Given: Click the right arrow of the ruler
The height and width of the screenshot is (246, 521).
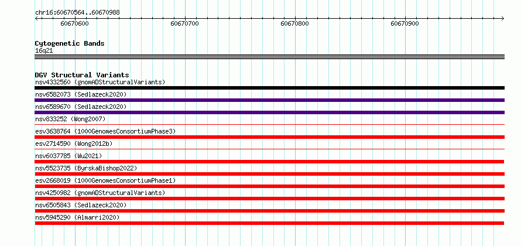Looking at the screenshot, I should 503,19.
